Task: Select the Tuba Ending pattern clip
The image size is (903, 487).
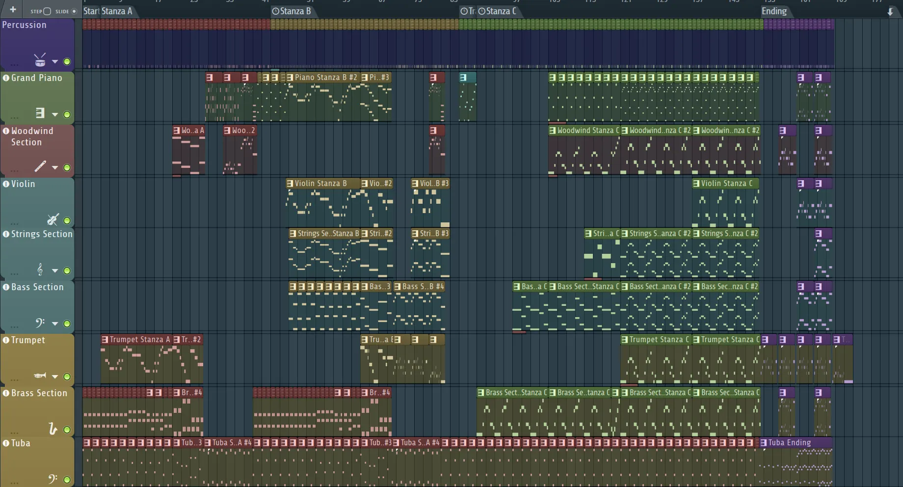Action: [x=795, y=442]
